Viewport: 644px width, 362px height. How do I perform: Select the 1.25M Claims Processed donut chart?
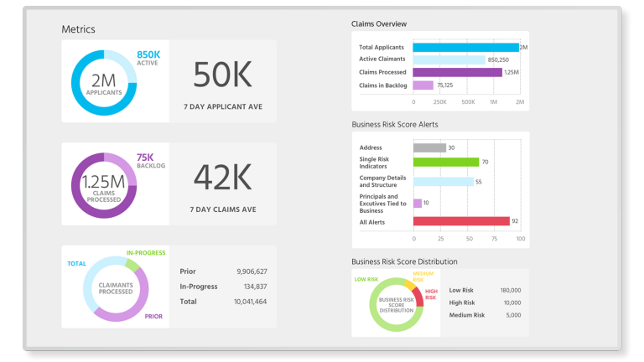tap(104, 184)
